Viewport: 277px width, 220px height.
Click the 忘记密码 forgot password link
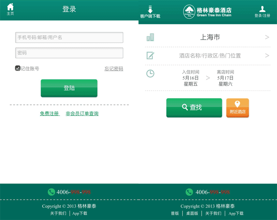click(114, 69)
